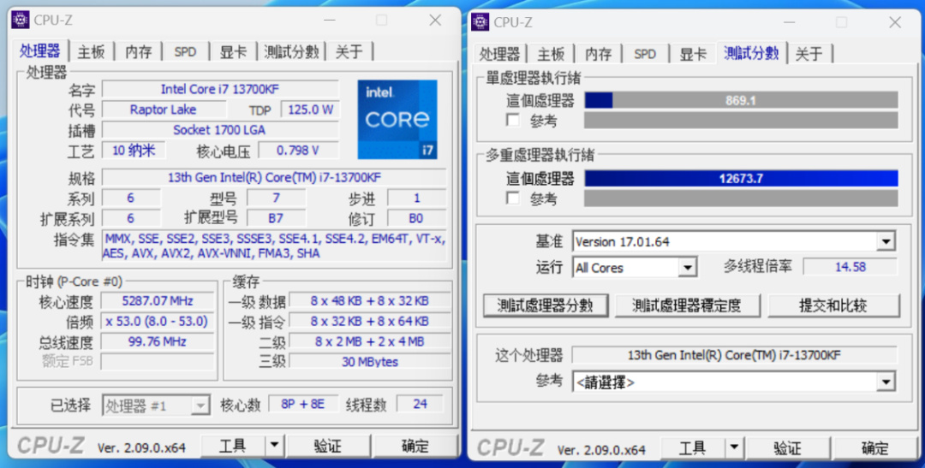The width and height of the screenshot is (925, 468).
Task: Click the 測試處理器分數 button
Action: point(546,305)
